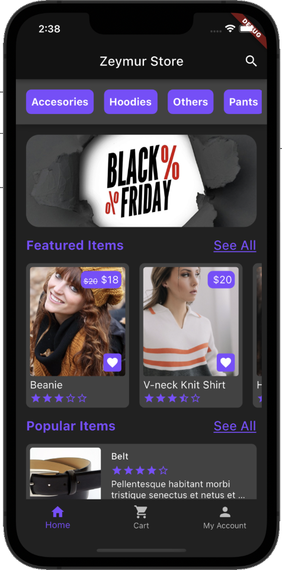Select the Accesories category chip
The image size is (282, 570).
(x=60, y=102)
